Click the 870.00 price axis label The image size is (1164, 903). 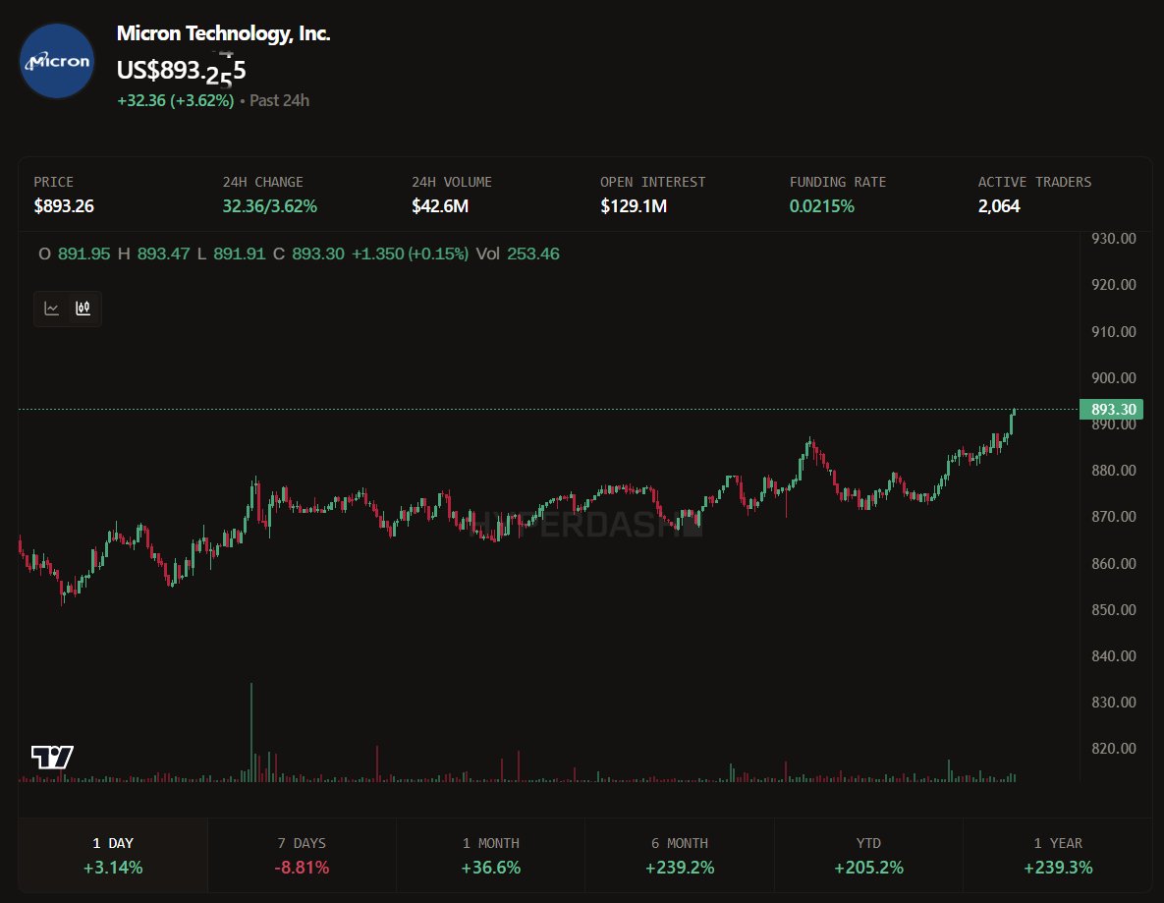click(x=1114, y=516)
